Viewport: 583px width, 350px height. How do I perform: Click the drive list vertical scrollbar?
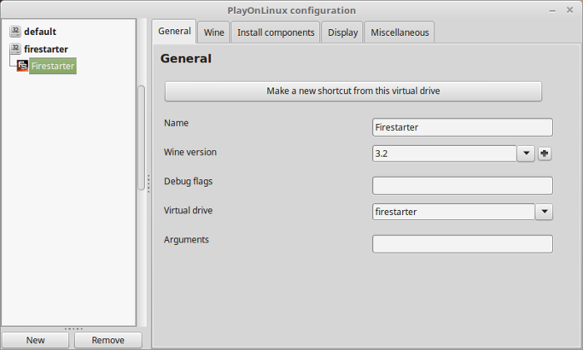pos(141,137)
